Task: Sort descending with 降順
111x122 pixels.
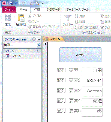Action: [80, 22]
